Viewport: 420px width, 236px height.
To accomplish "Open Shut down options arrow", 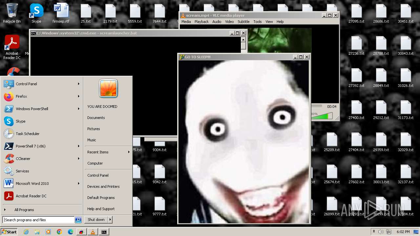I will [x=110, y=220].
